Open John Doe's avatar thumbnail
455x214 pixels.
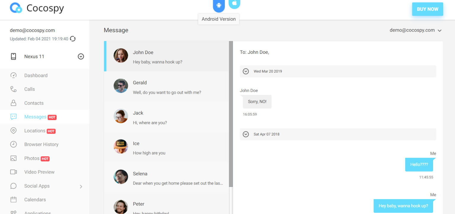click(x=121, y=56)
